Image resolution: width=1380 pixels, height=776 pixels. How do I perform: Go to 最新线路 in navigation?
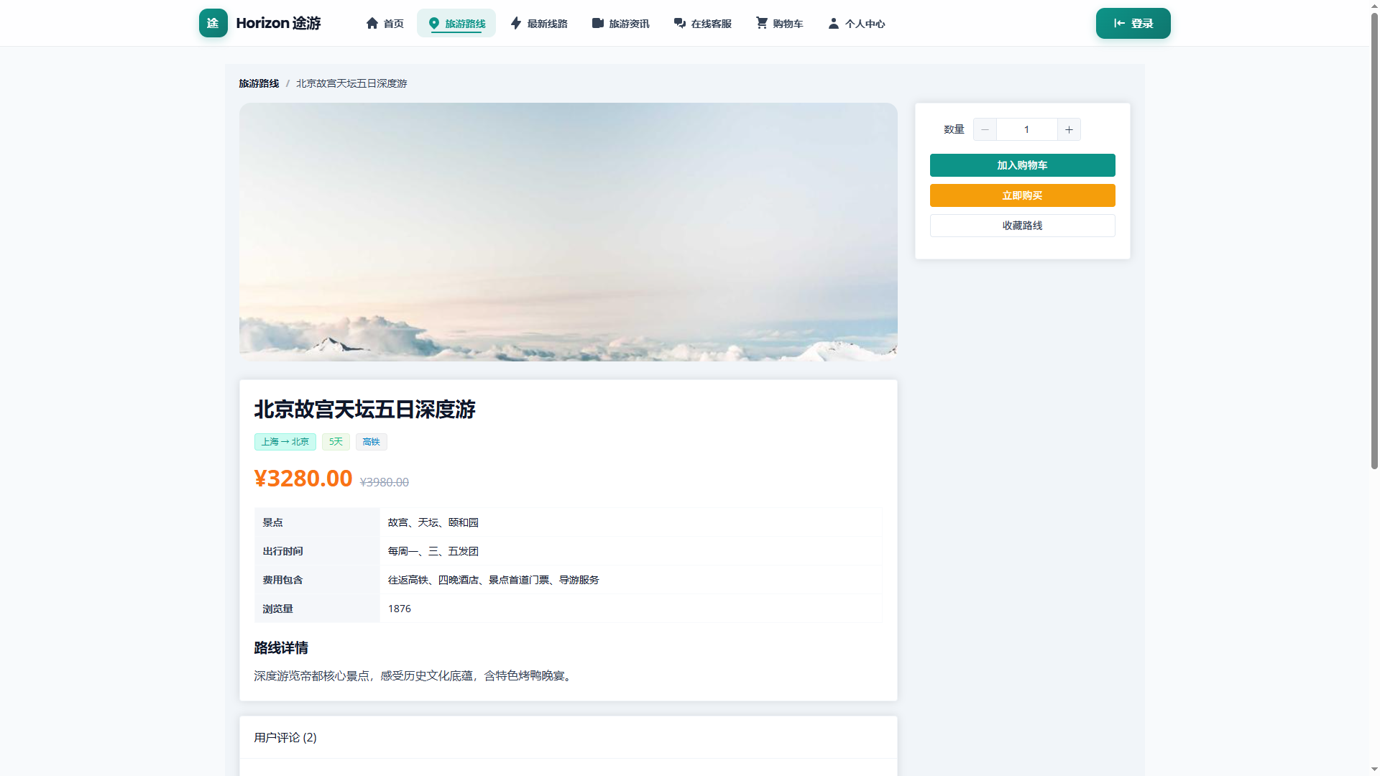tap(538, 23)
